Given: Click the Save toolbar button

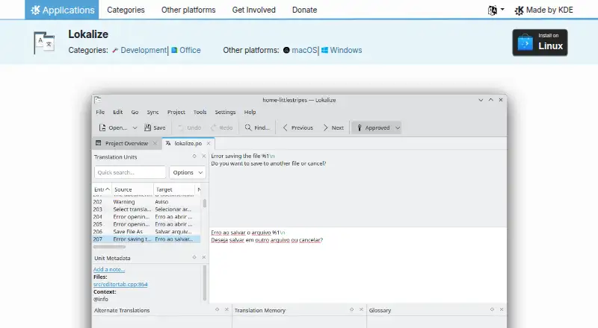Looking at the screenshot, I should pos(155,128).
